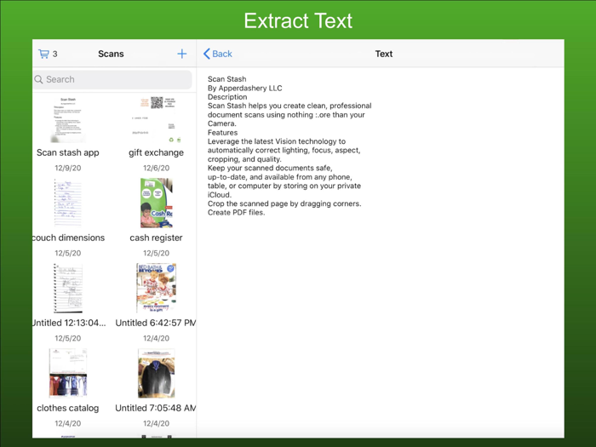Open the Untitled 7:05:48 AM scan thumbnail
Screen dimensions: 596x447
click(156, 373)
